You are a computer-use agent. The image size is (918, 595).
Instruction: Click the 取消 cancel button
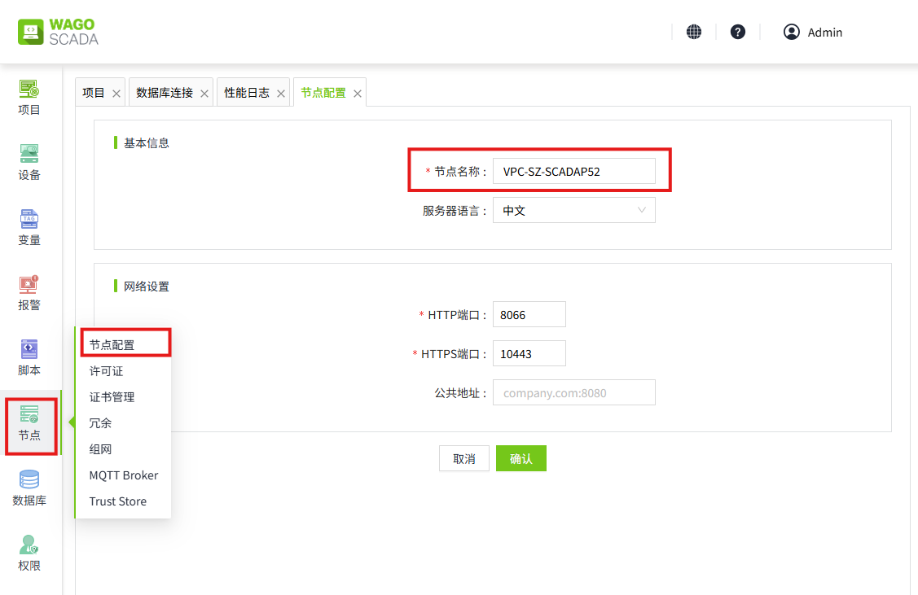click(463, 458)
